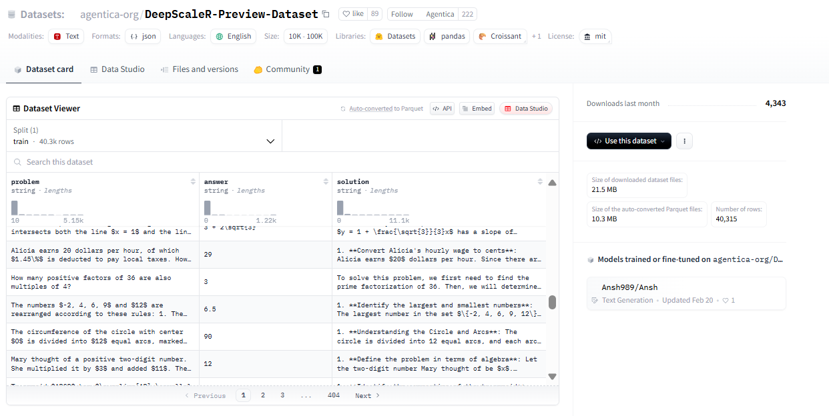Expand the +1 more libraries
Screen dimensions: 829x416
(537, 37)
